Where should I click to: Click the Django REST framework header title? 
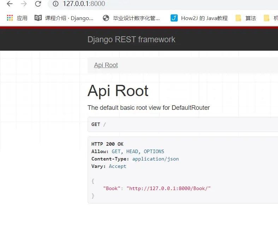coord(131,39)
